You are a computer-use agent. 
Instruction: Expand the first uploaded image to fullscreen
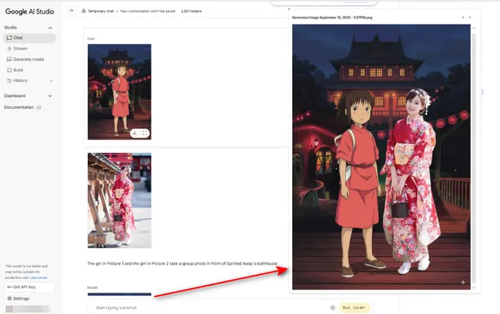145,133
